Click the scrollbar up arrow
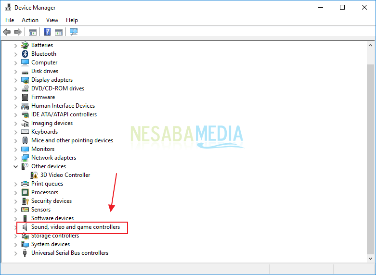The height and width of the screenshot is (275, 376). click(x=370, y=45)
